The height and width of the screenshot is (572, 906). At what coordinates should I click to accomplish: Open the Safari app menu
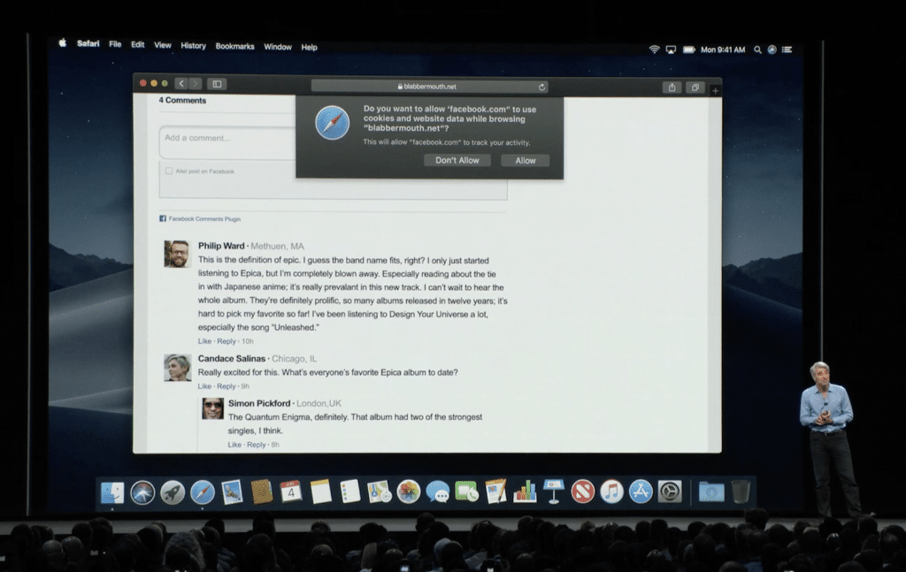click(88, 43)
